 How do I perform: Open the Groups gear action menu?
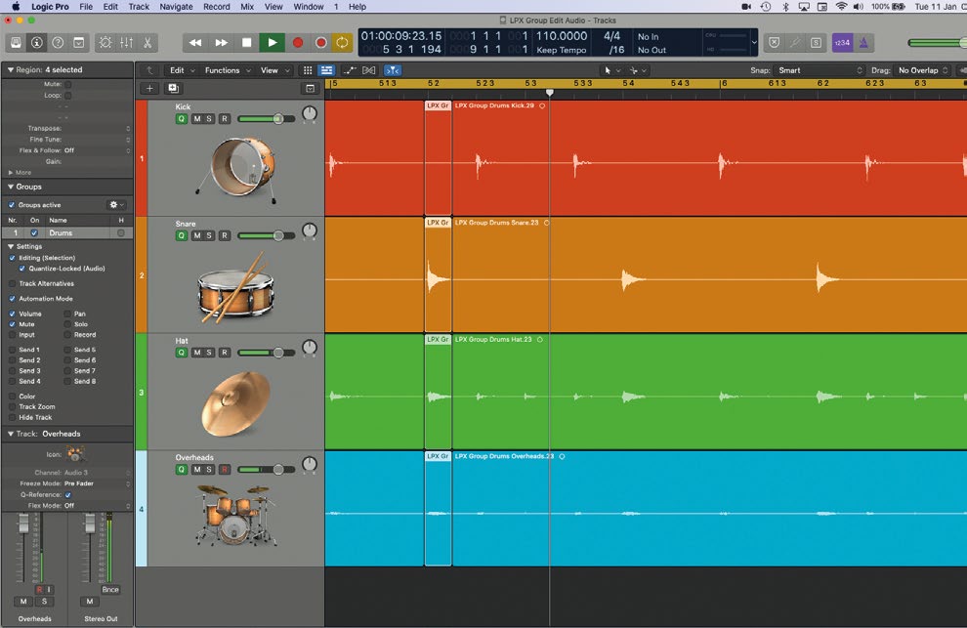tap(116, 205)
